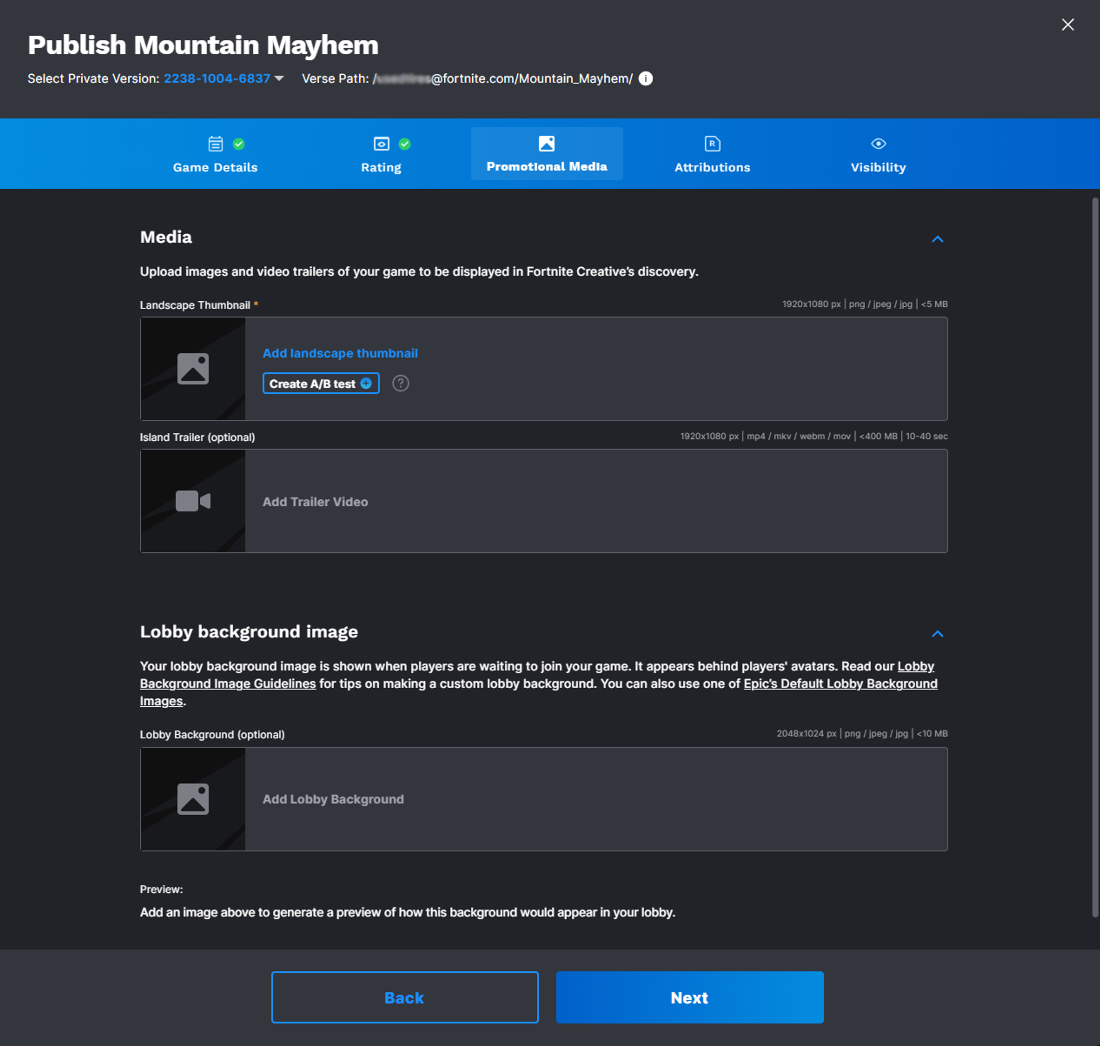
Task: Open the Private Version dropdown arrow
Action: pyautogui.click(x=279, y=79)
